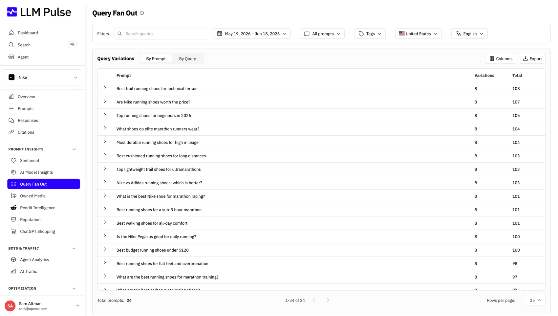
Task: Click the sam@openai.com email text
Action: click(x=33, y=309)
